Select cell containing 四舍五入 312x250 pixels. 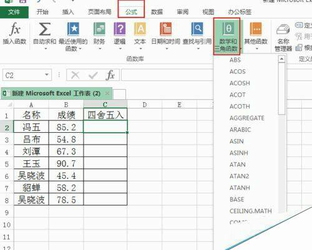tap(105, 115)
